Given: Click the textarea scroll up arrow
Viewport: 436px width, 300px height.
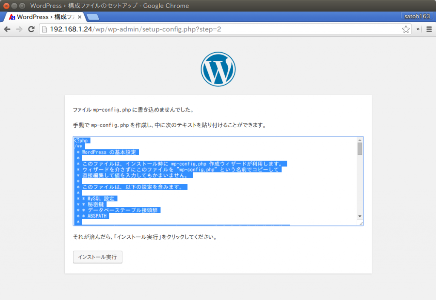Looking at the screenshot, I should click(x=360, y=140).
